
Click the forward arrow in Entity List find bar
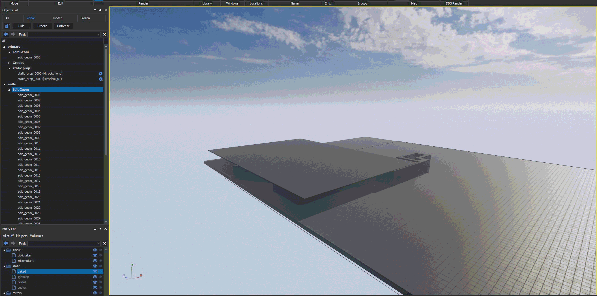[13, 243]
